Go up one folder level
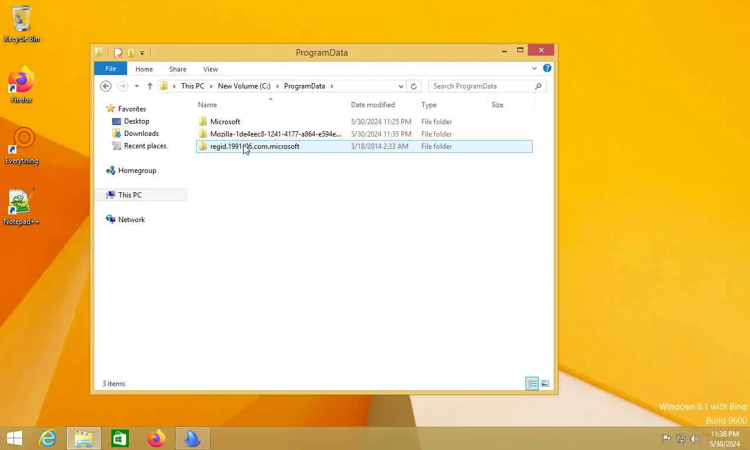Viewport: 750px width, 450px height. click(x=150, y=86)
